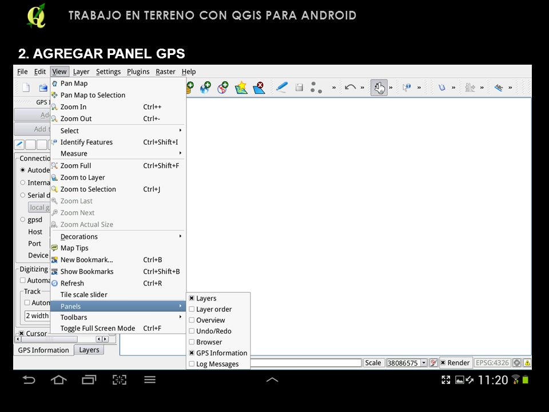Enable the Layer order panel checkbox
Image resolution: width=549 pixels, height=412 pixels.
click(x=192, y=309)
